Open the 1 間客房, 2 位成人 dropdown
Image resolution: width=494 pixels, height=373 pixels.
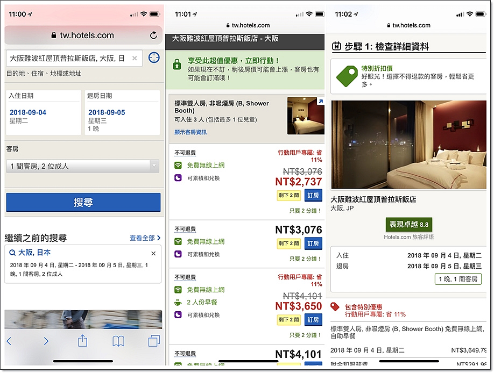[82, 166]
